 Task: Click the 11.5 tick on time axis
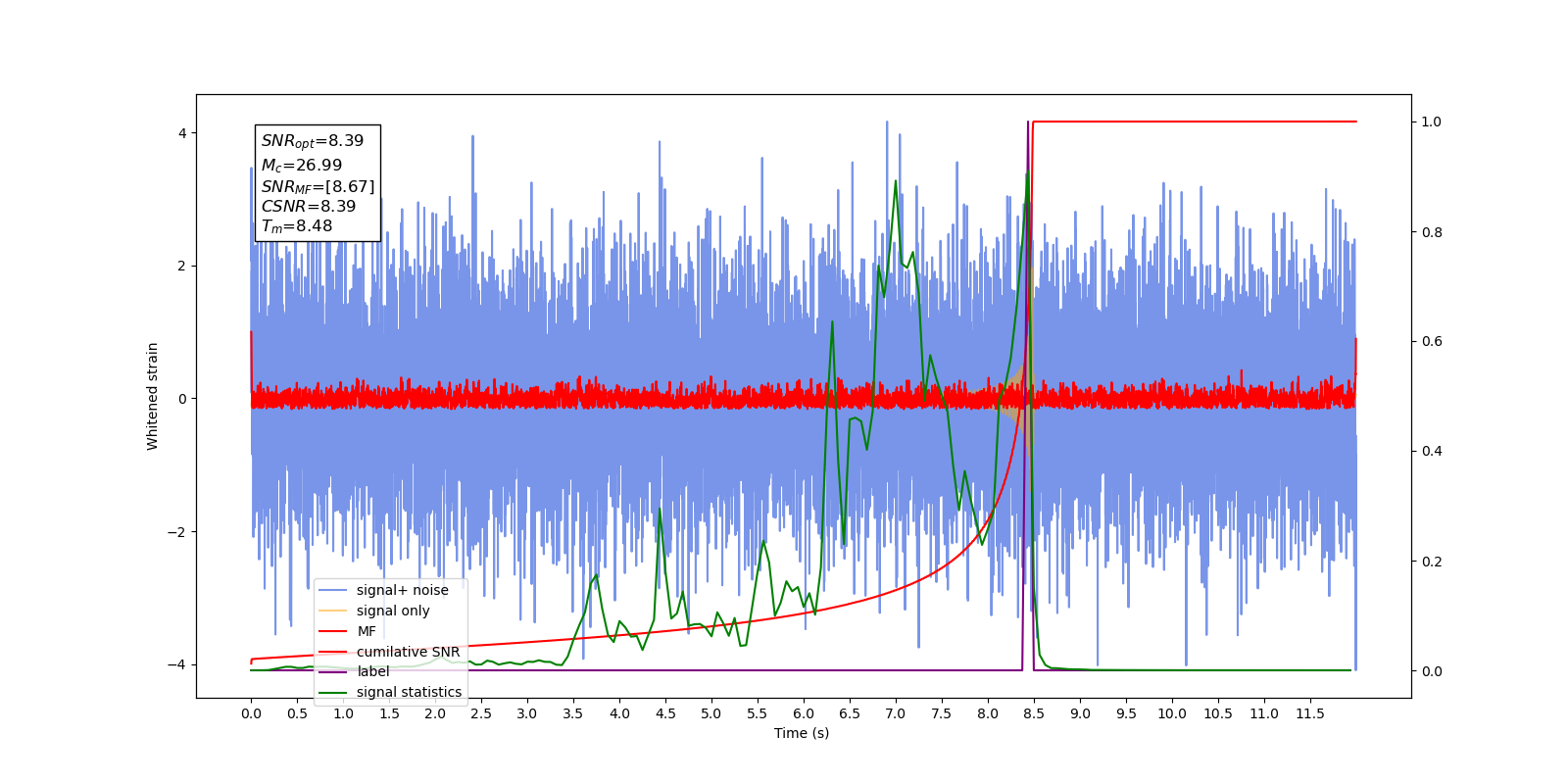[1310, 713]
